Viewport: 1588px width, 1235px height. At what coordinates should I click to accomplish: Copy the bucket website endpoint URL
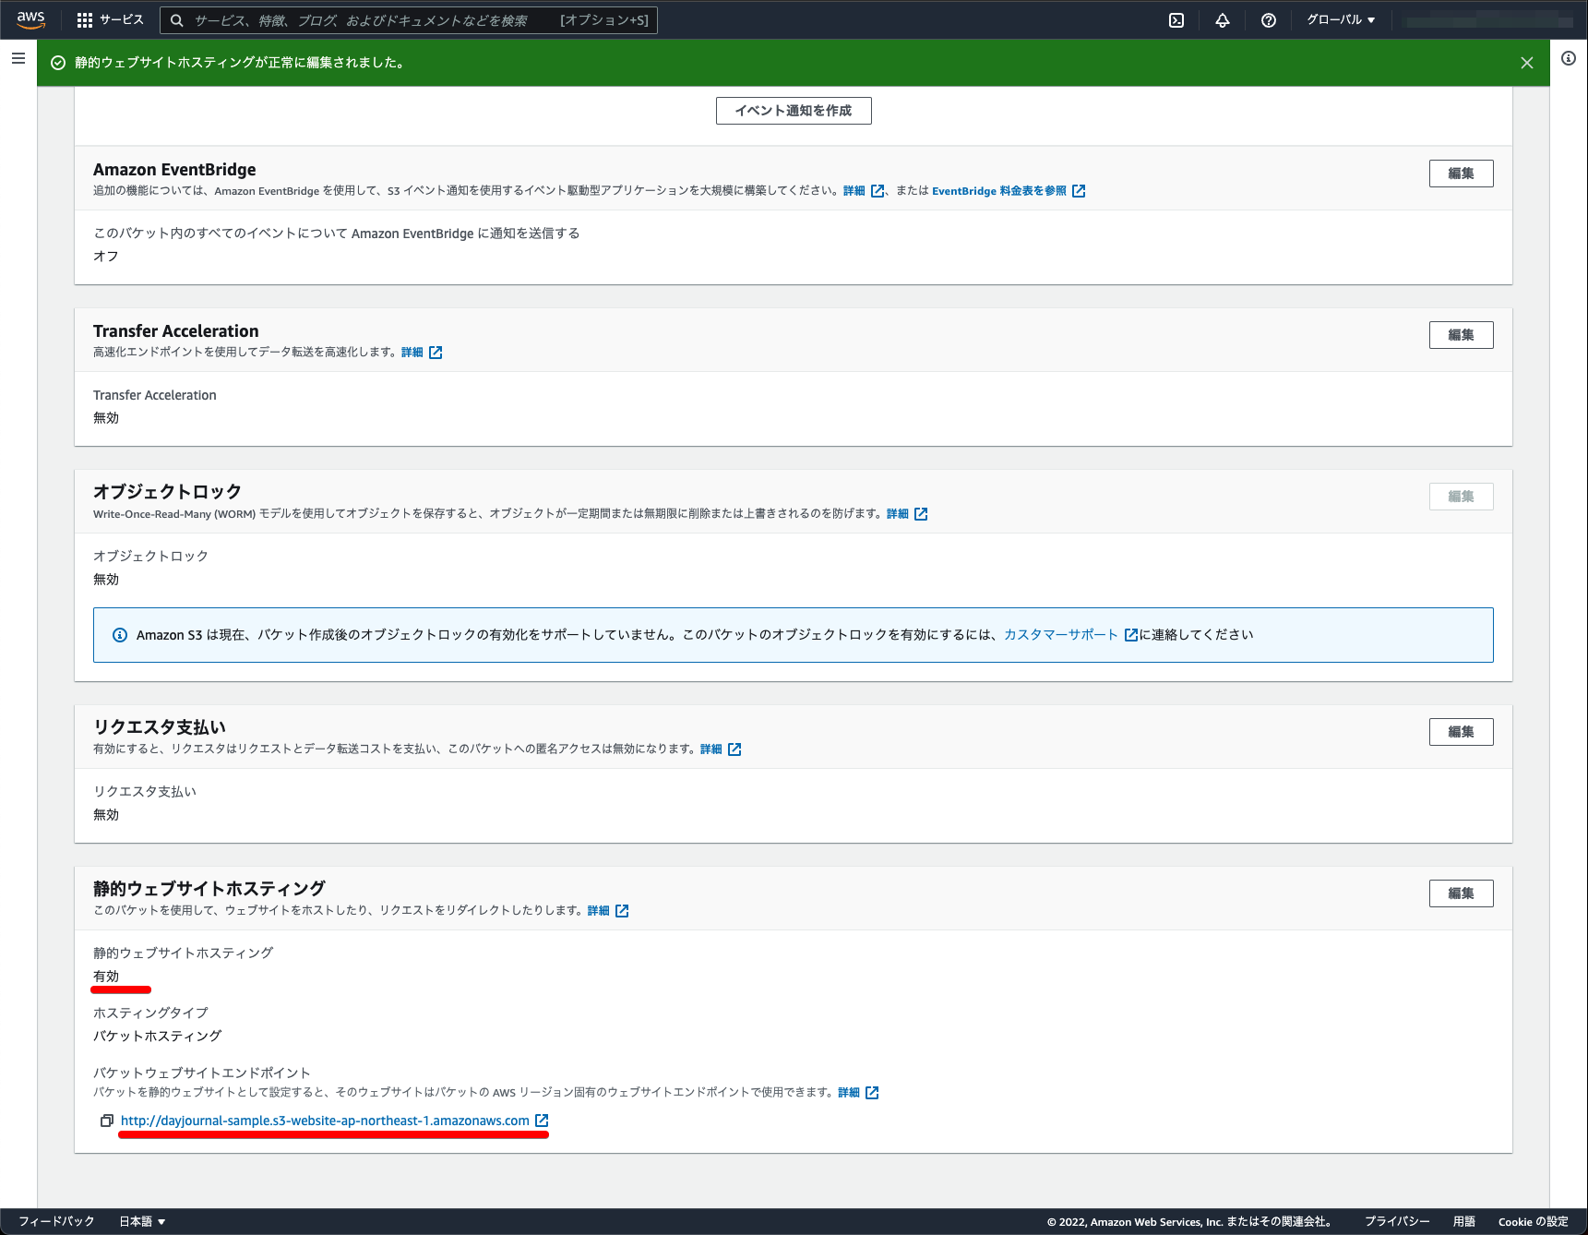click(107, 1121)
